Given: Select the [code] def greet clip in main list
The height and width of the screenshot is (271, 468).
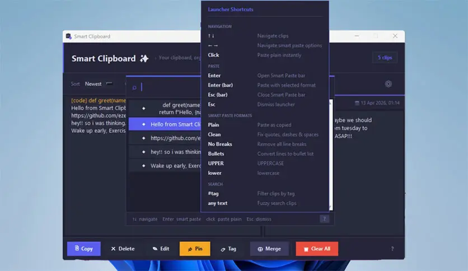Looking at the screenshot, I should coord(98,101).
